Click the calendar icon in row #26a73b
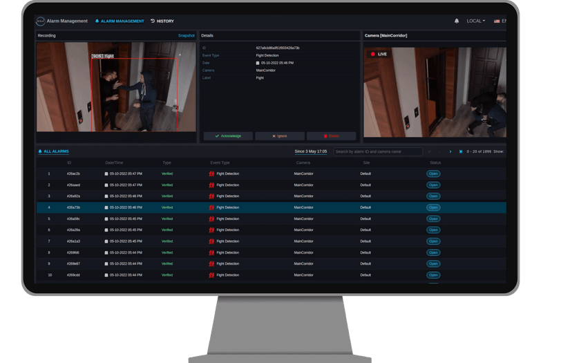This screenshot has width=561, height=363. pyautogui.click(x=106, y=207)
